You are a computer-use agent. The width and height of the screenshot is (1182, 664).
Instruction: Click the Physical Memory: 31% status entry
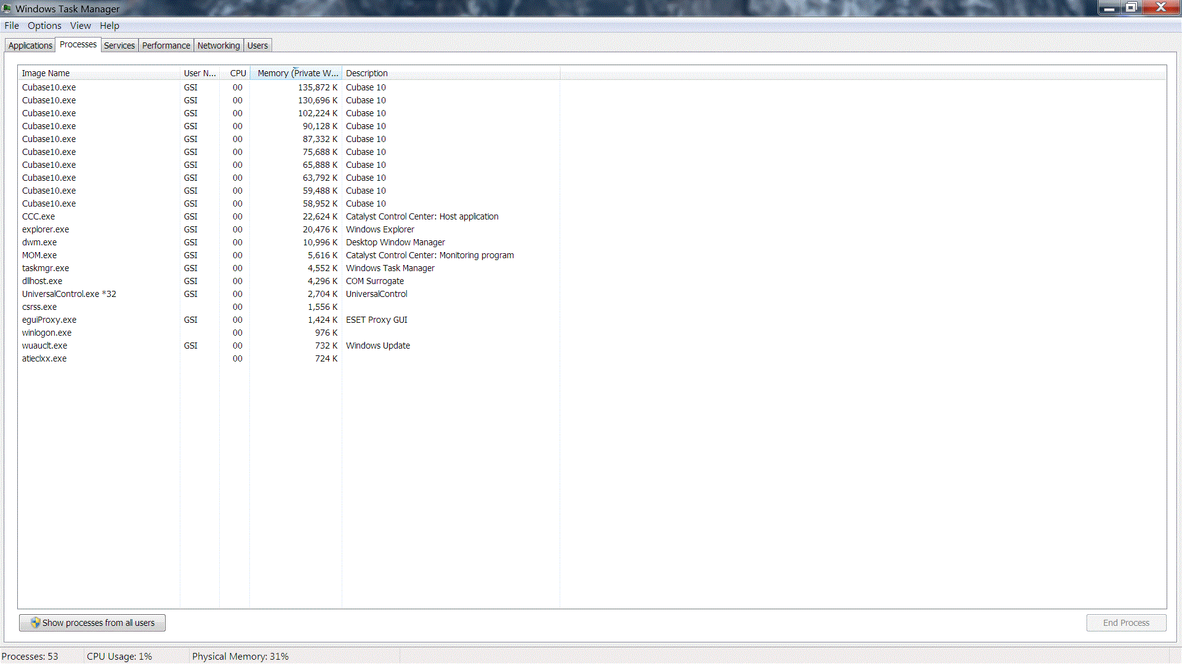[x=240, y=656]
